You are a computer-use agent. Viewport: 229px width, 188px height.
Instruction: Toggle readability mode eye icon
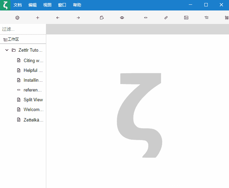tap(122, 18)
